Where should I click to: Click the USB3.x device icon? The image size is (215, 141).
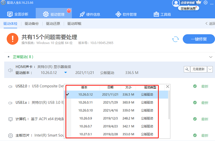[10, 103]
